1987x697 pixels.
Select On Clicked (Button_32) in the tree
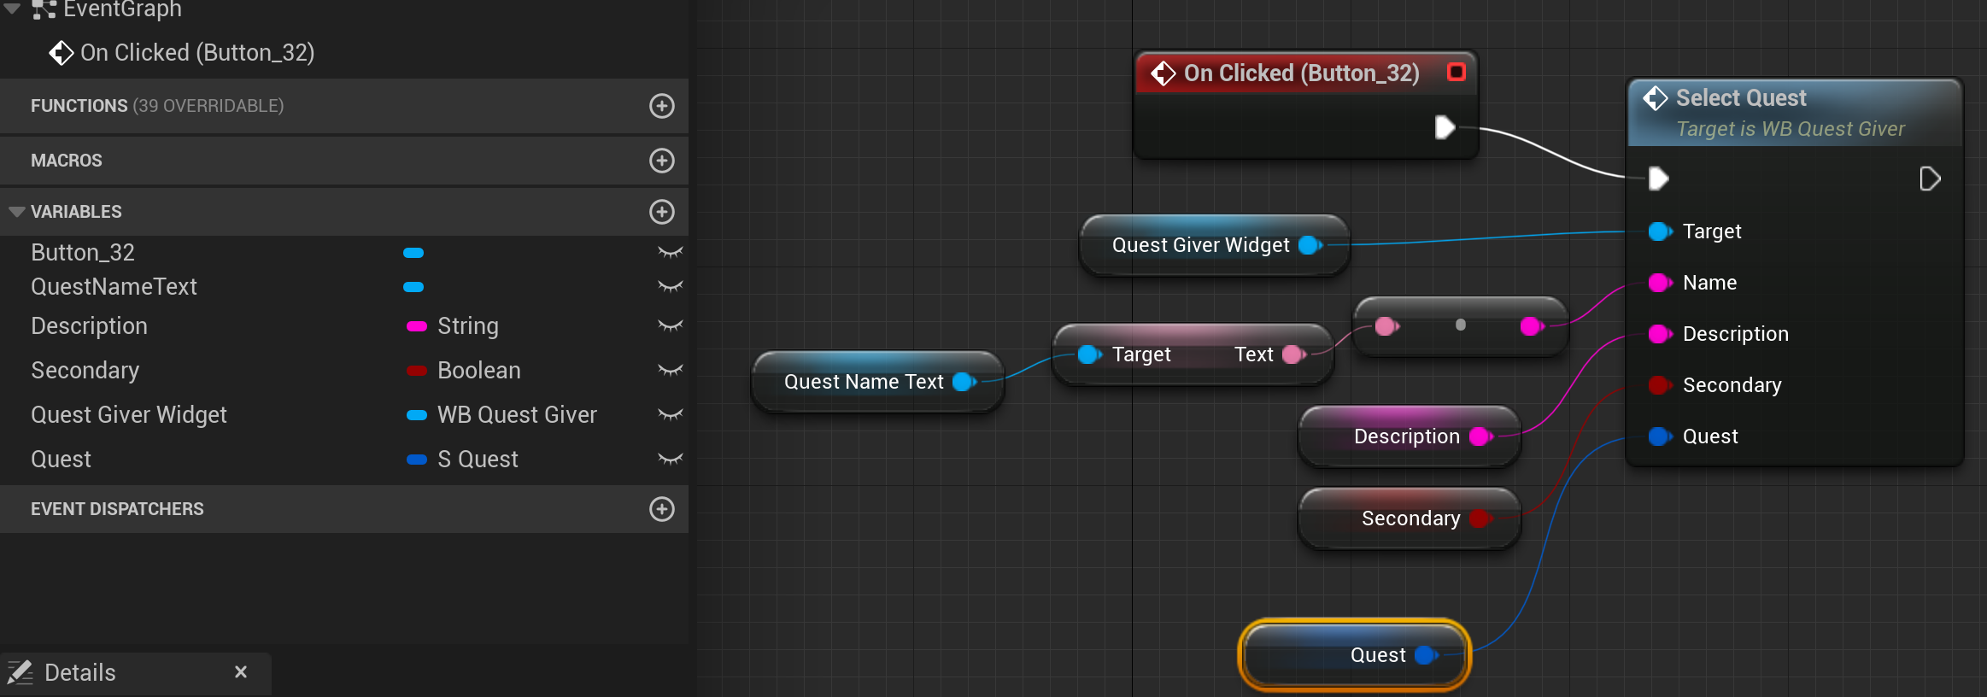pos(197,53)
